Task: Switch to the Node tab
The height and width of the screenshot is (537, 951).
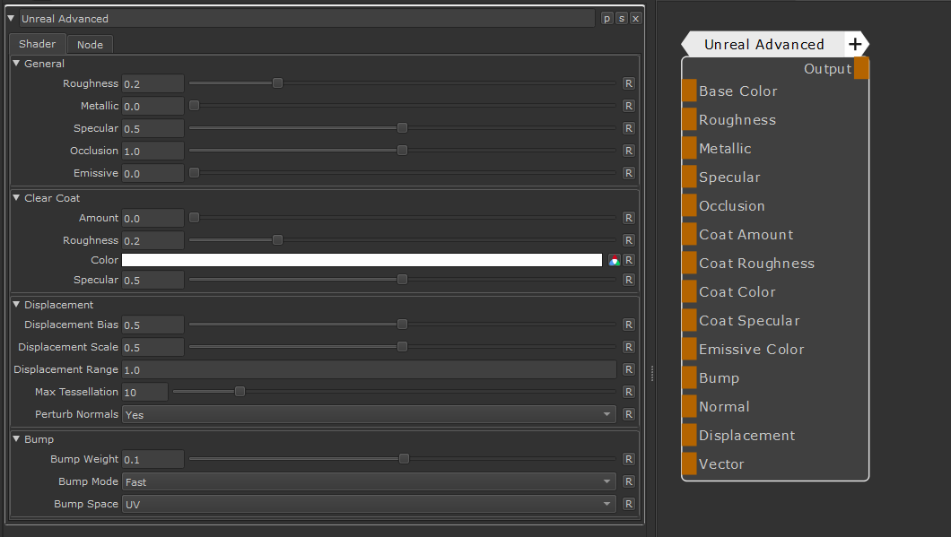Action: [90, 45]
